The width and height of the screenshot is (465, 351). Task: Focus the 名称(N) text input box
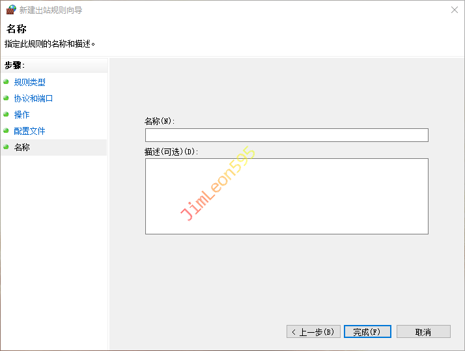click(x=287, y=135)
